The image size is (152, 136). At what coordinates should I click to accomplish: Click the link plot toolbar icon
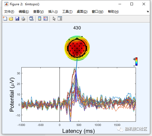coord(31,19)
